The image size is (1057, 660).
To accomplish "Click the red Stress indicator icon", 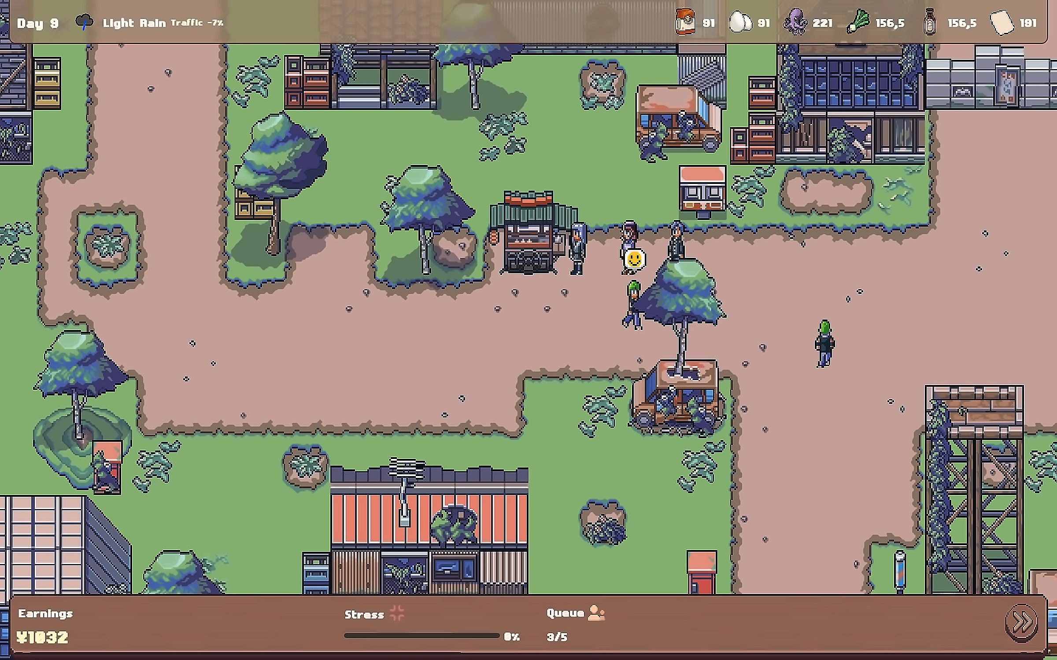I will click(x=397, y=612).
